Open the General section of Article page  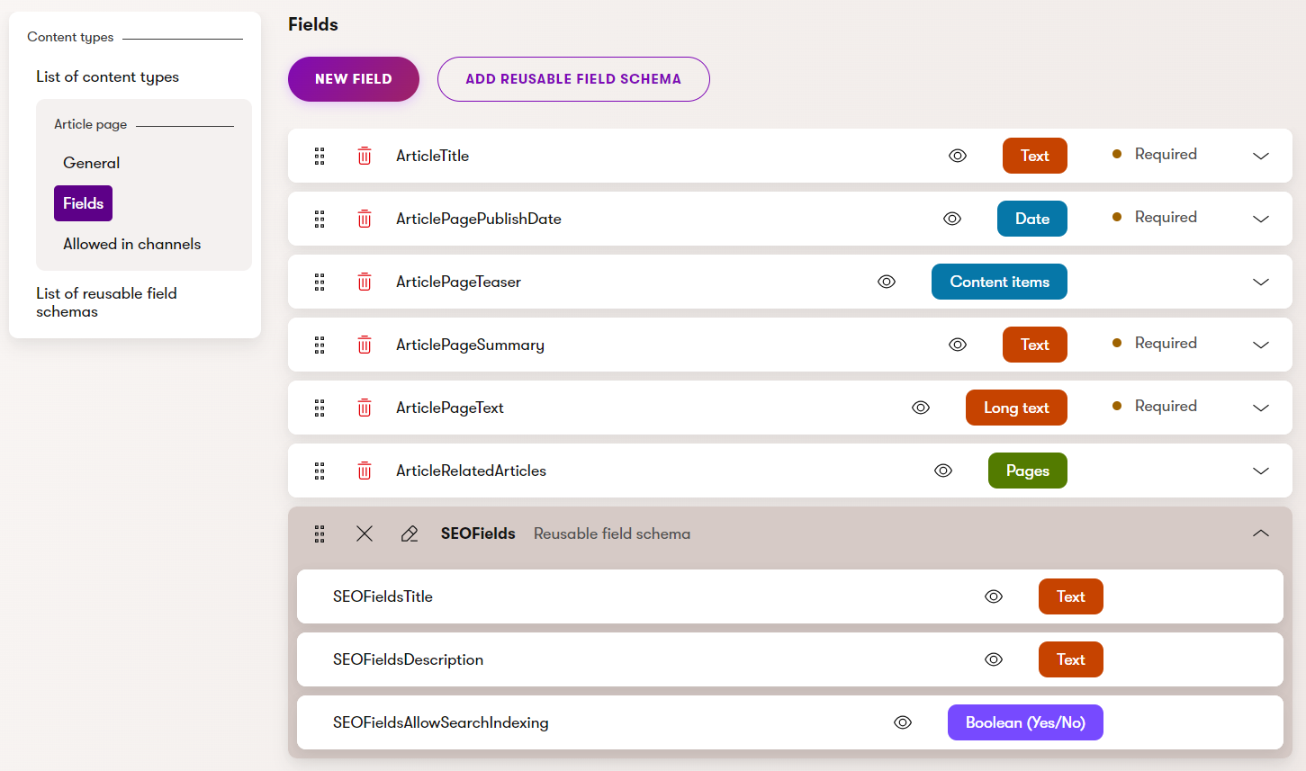click(x=91, y=163)
